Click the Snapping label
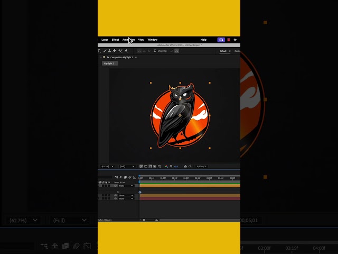The image size is (338, 254). pyautogui.click(x=162, y=51)
